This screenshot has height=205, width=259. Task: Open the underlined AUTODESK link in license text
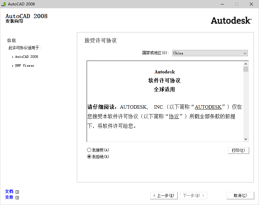click(208, 107)
